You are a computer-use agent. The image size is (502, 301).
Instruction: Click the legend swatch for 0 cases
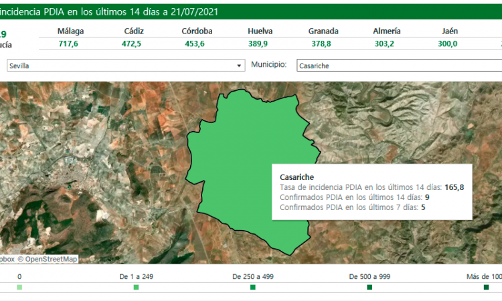19,287
